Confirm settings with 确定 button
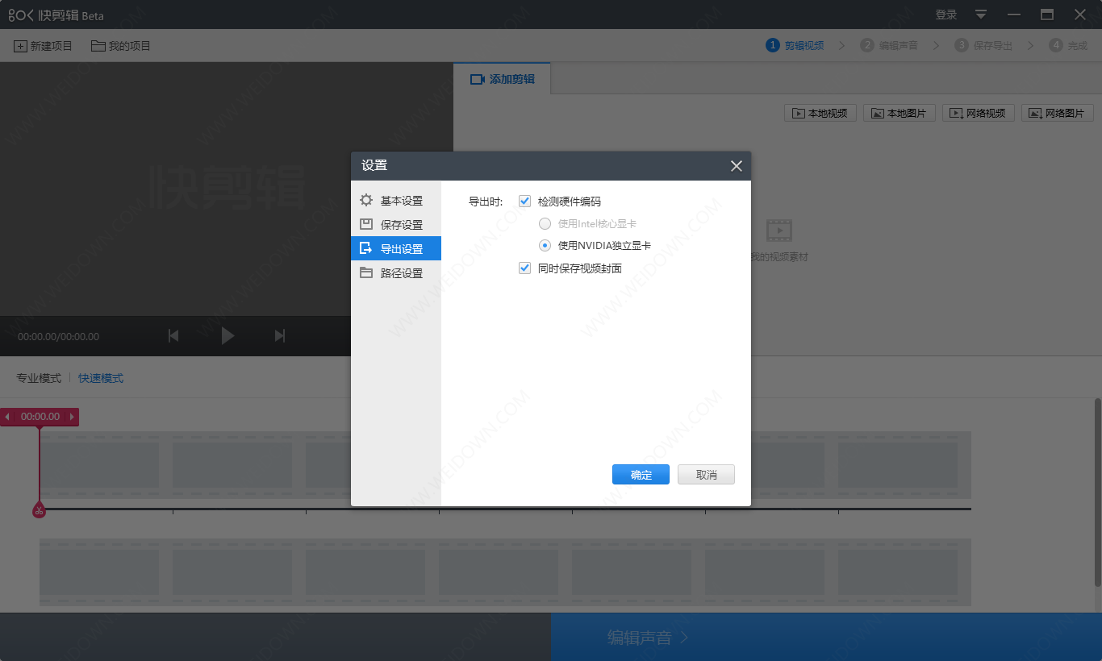The height and width of the screenshot is (661, 1102). (641, 475)
